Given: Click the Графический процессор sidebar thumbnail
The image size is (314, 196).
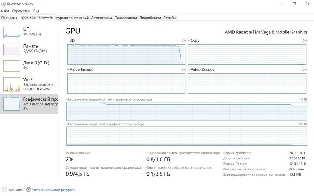Looking at the screenshot, I should 12,104.
